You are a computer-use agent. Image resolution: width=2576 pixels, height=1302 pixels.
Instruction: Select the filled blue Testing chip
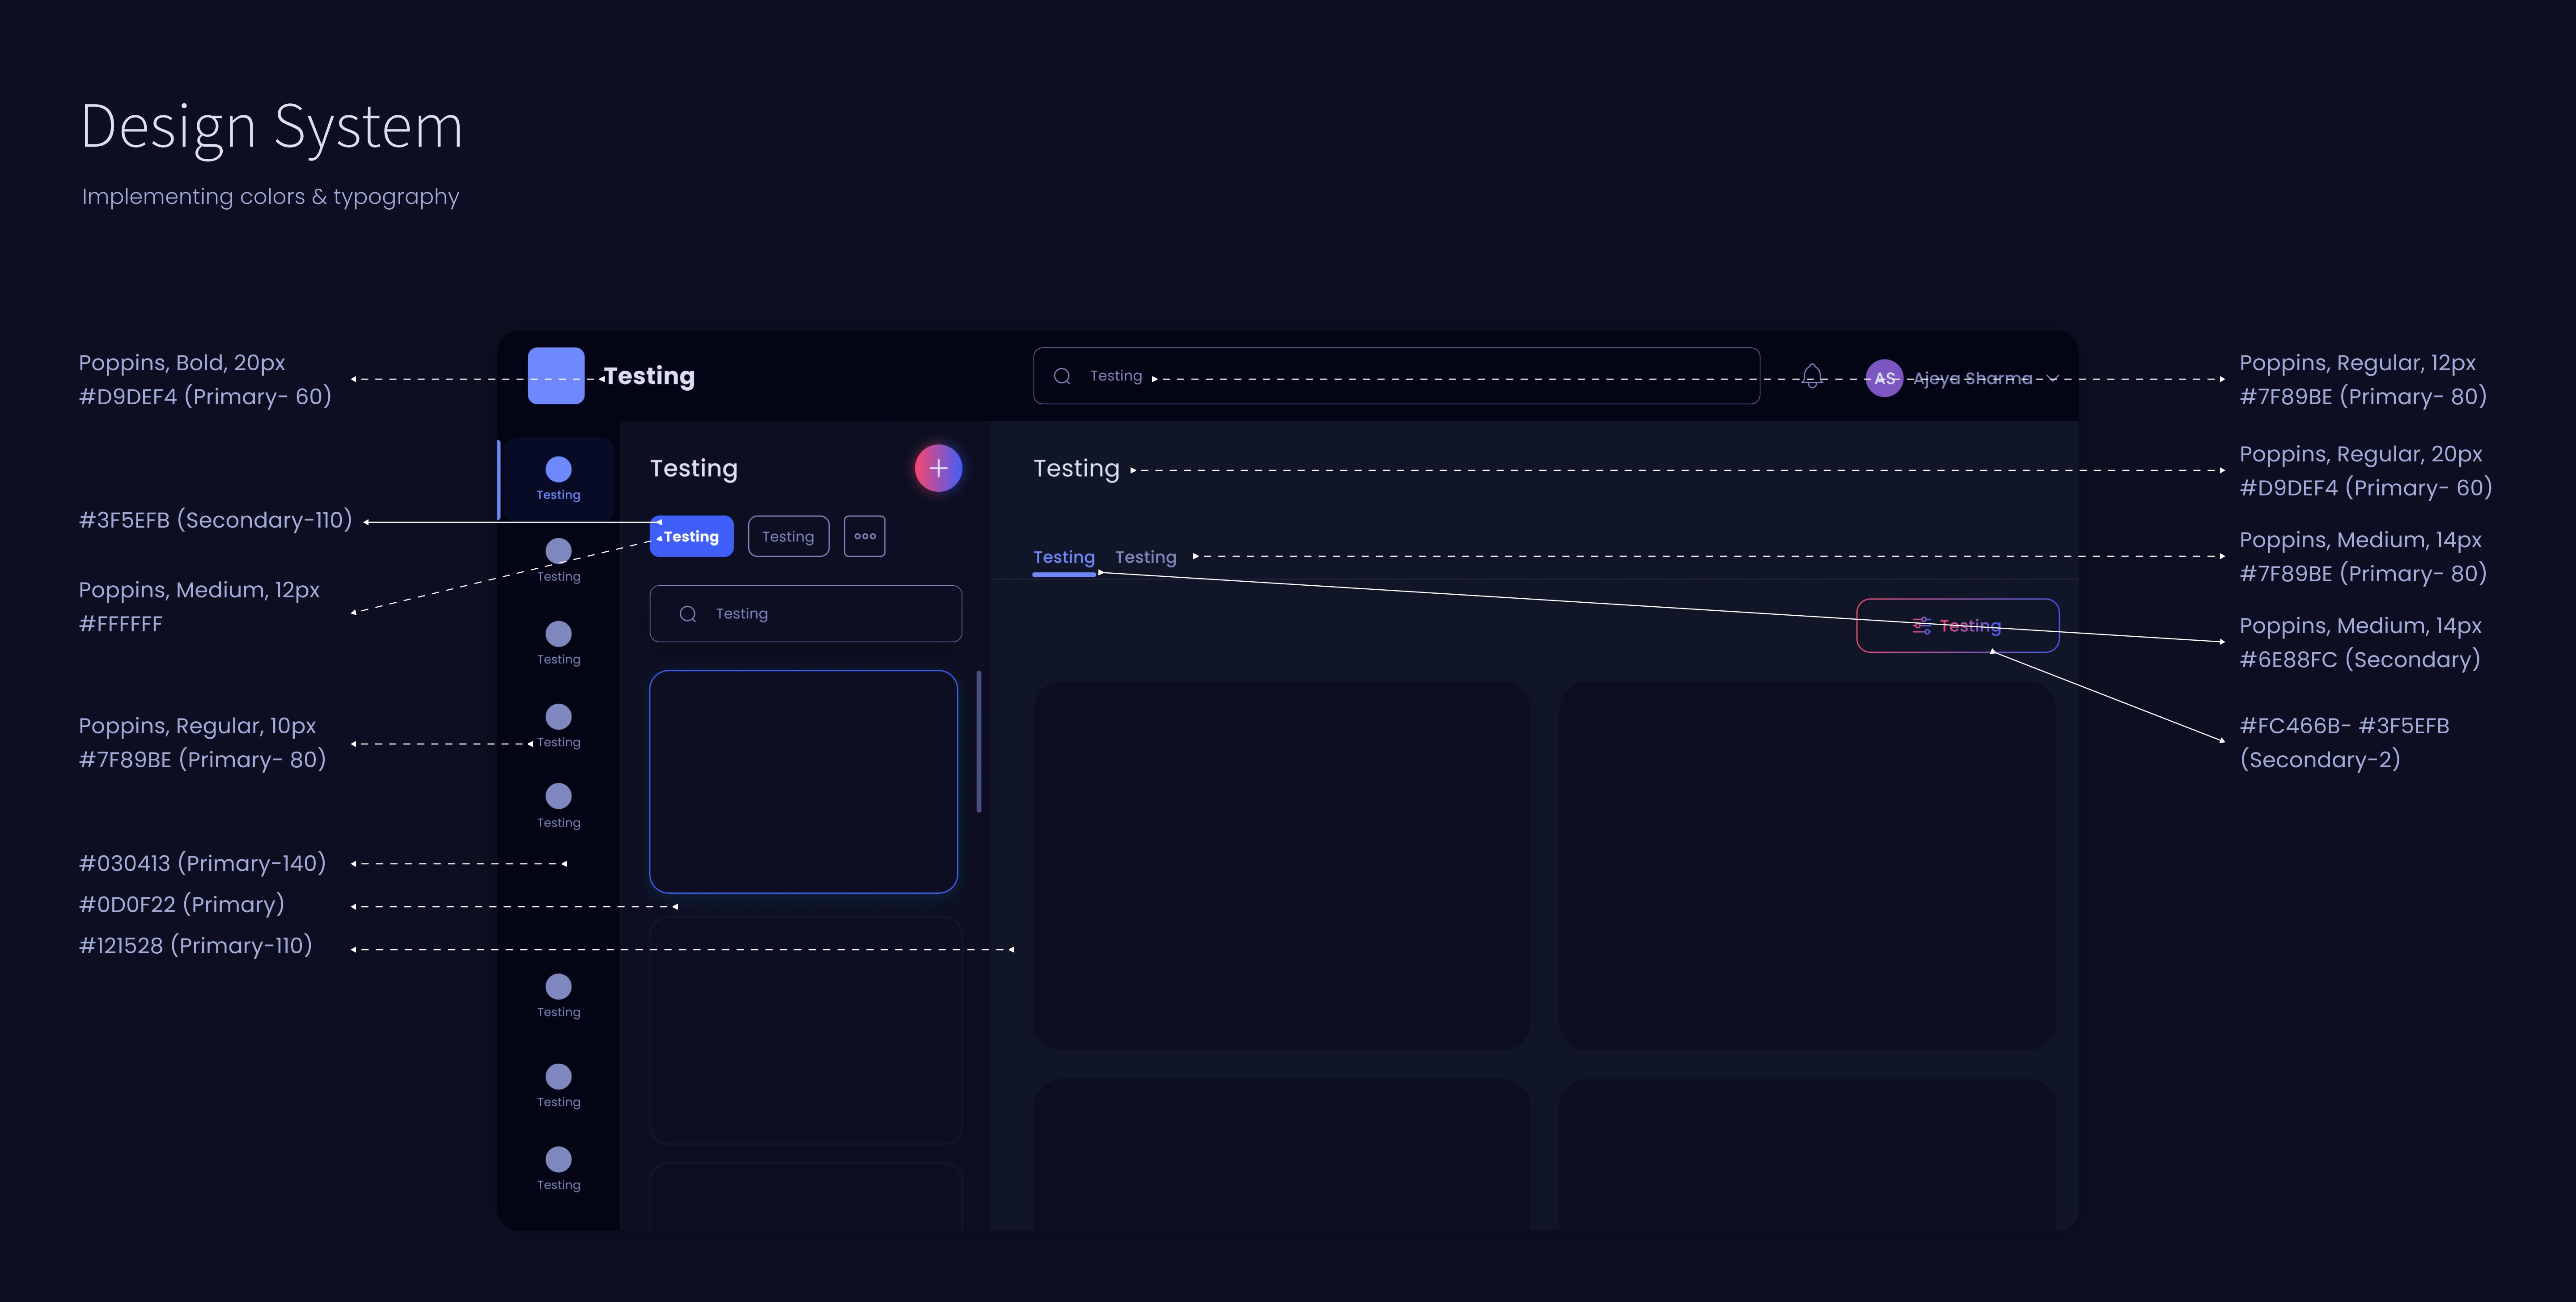(x=691, y=536)
